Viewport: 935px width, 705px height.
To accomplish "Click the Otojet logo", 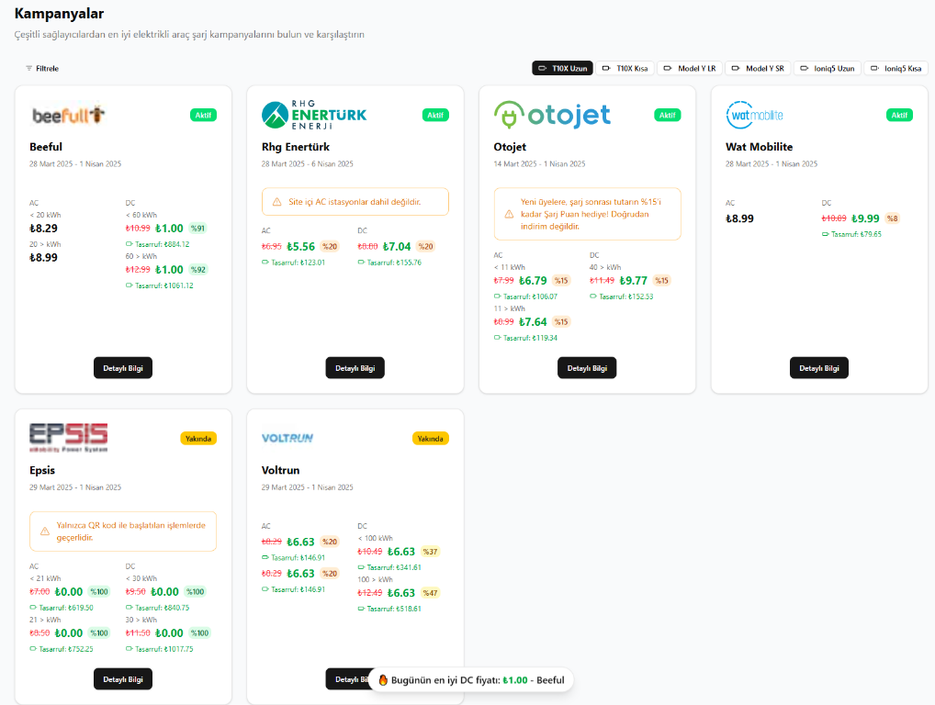I will pos(552,115).
